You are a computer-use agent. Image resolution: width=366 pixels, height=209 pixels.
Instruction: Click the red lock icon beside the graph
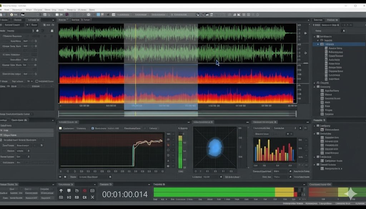(x=168, y=145)
